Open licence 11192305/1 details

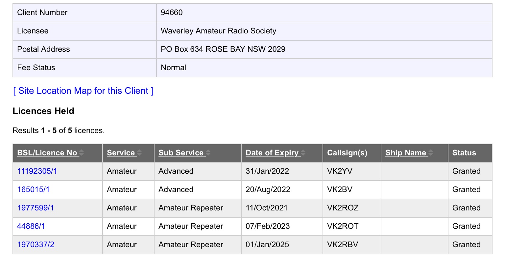37,171
